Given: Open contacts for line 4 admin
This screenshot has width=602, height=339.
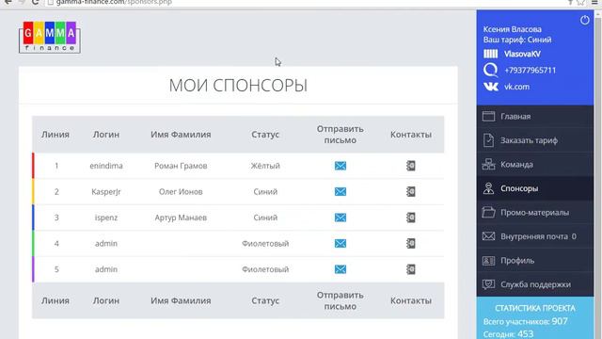Looking at the screenshot, I should click(x=411, y=243).
